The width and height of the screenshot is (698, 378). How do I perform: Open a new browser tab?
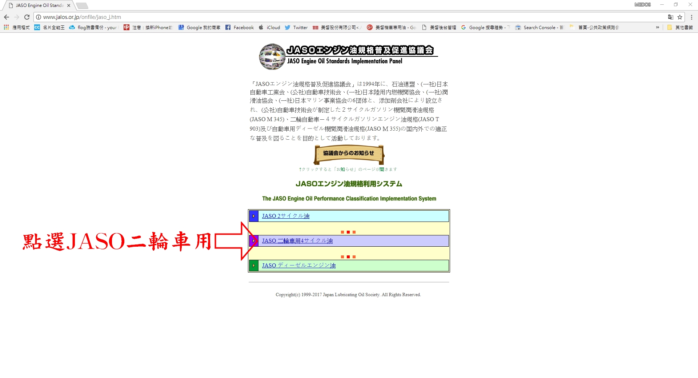82,5
